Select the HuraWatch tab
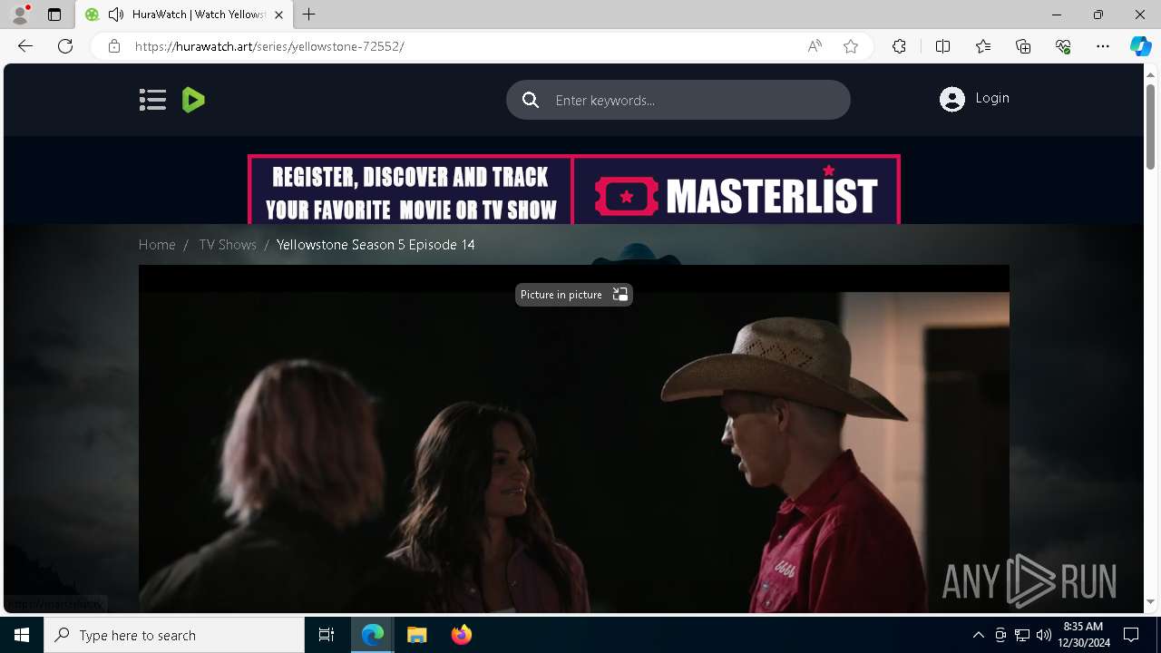 184,15
